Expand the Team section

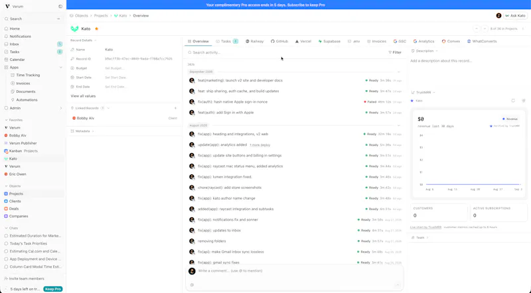tap(420, 237)
